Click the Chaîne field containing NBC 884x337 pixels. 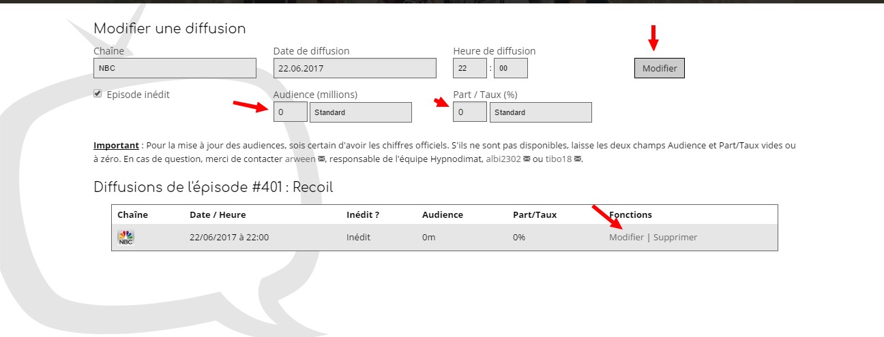tap(175, 68)
